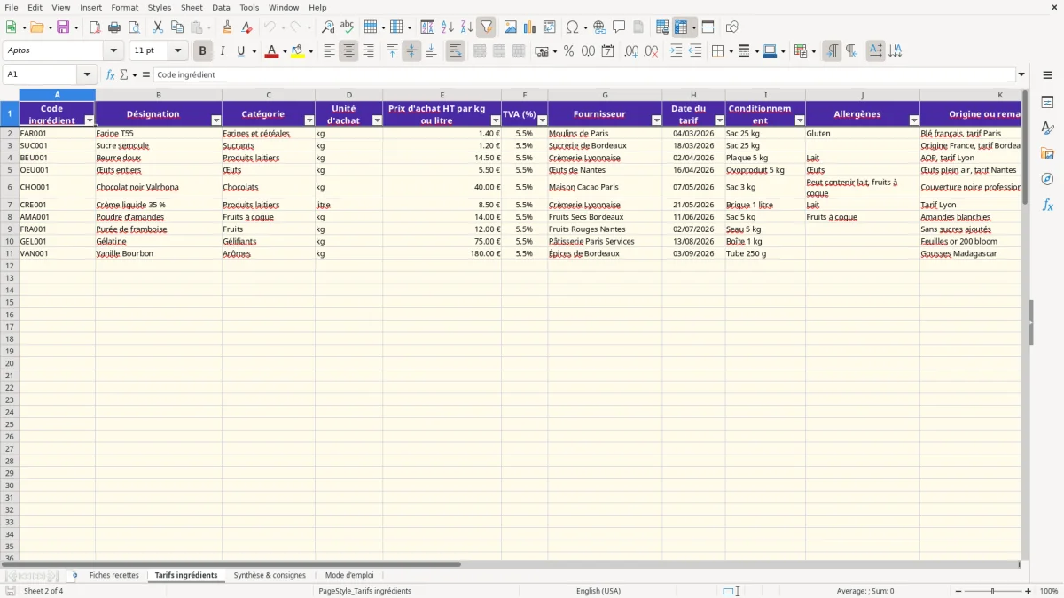Image resolution: width=1064 pixels, height=598 pixels.
Task: Open the font name dropdown
Action: pyautogui.click(x=113, y=51)
